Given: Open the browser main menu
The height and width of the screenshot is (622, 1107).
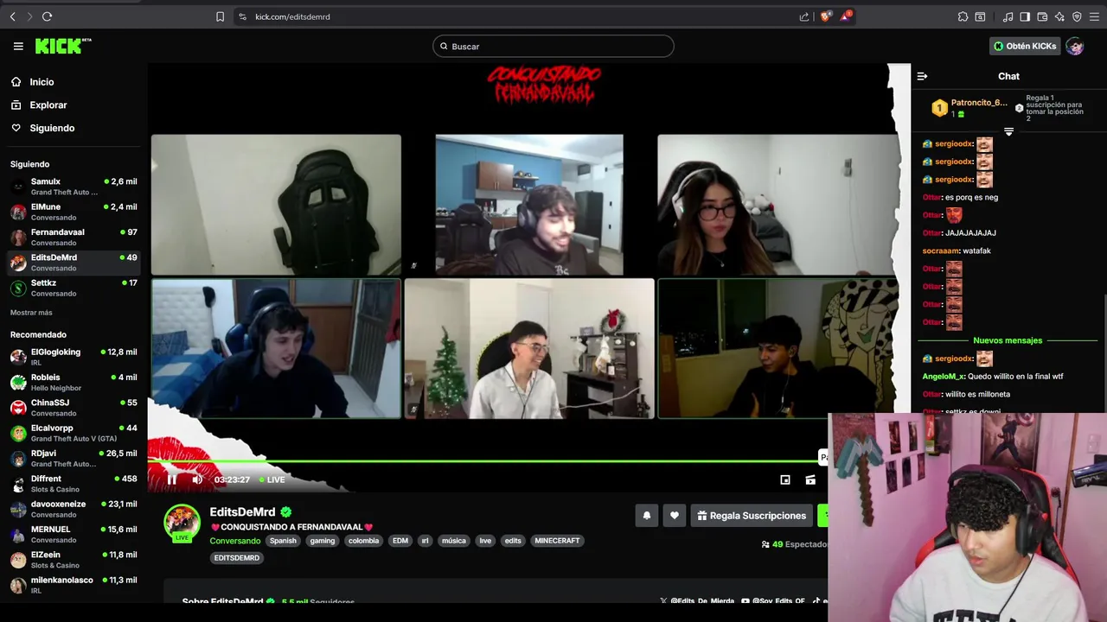Looking at the screenshot, I should [1095, 16].
